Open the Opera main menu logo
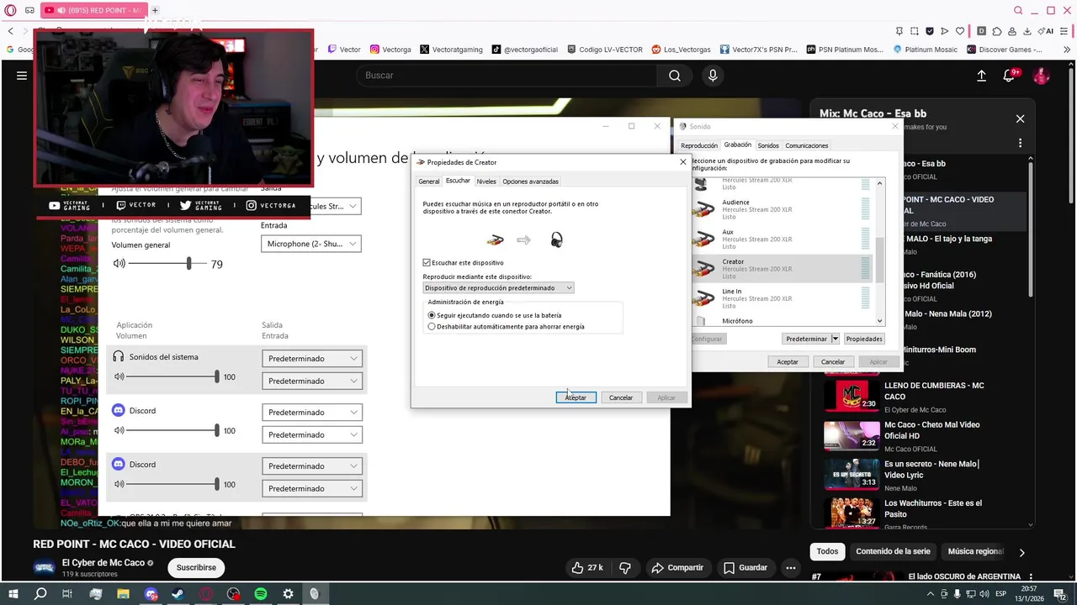The height and width of the screenshot is (605, 1077). coord(10,10)
